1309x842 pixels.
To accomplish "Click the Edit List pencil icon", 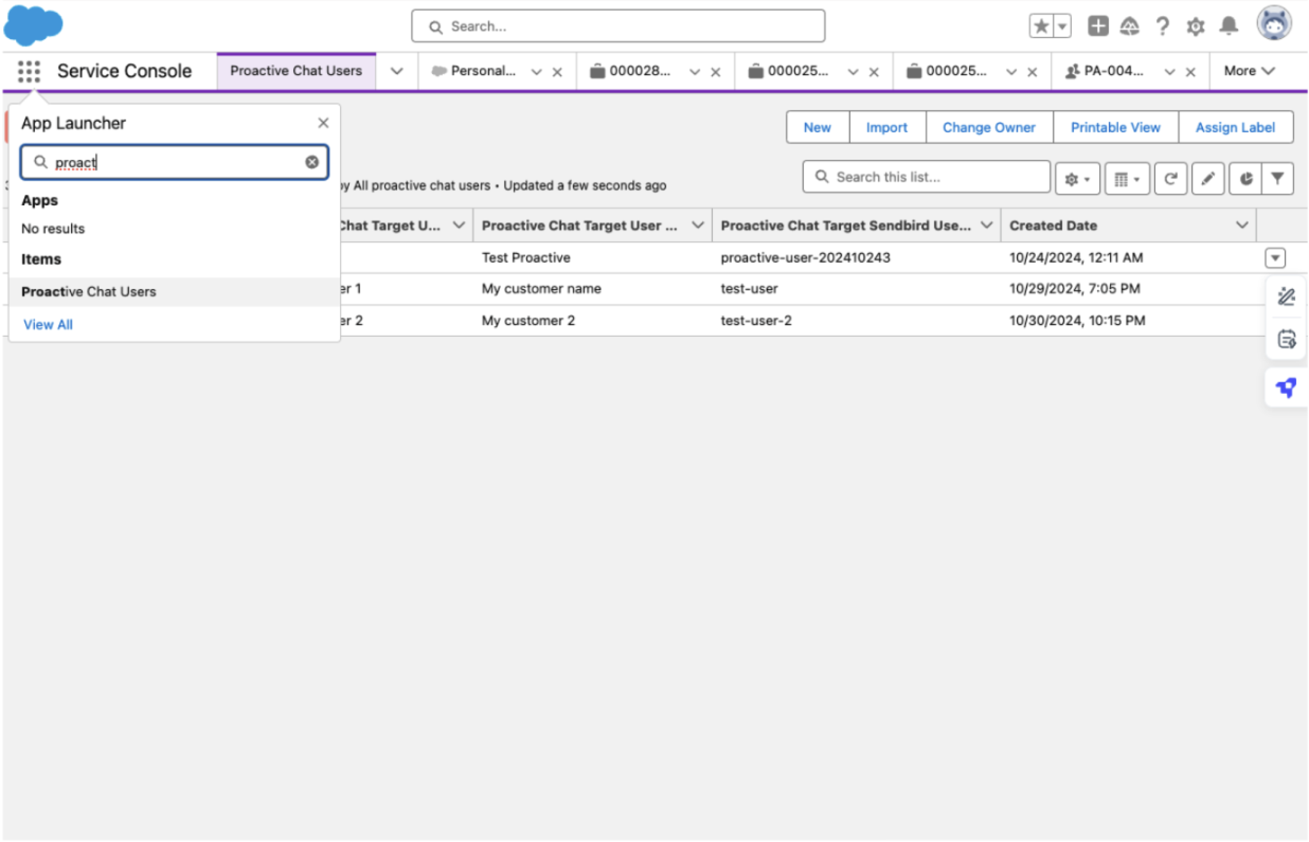I will (1207, 179).
